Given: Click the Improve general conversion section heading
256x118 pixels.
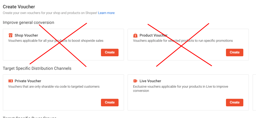Looking at the screenshot, I should [x=28, y=22].
